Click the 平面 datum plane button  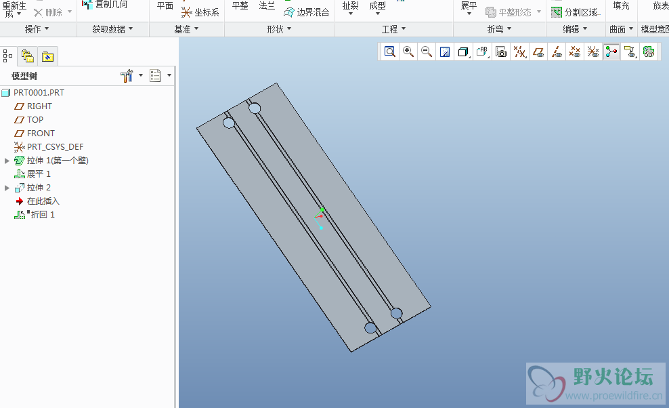pyautogui.click(x=165, y=5)
